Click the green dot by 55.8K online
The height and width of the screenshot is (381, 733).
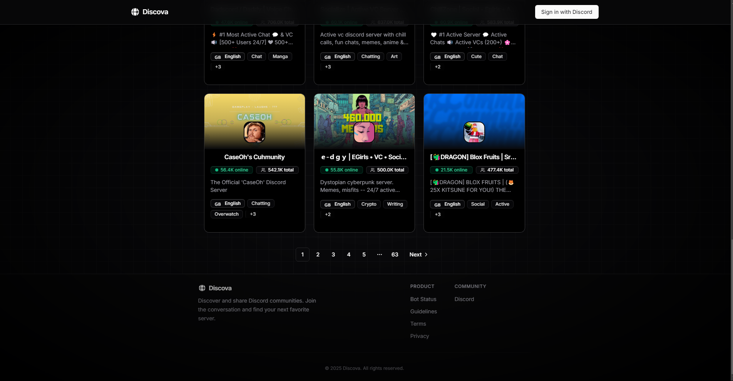(327, 170)
